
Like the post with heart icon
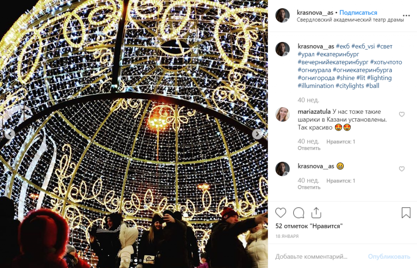pos(281,213)
